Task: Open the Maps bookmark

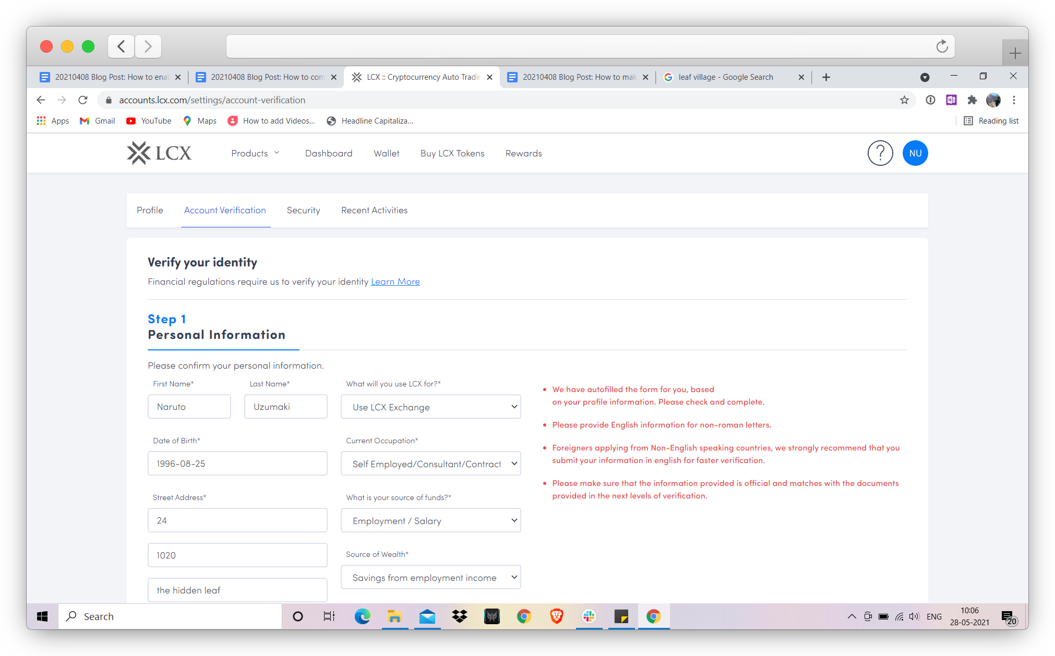Action: 200,121
